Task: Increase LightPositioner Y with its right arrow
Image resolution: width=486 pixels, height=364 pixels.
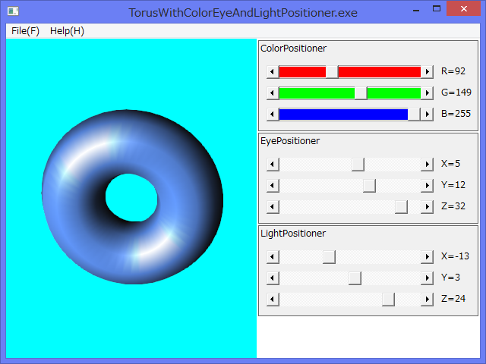Action: tap(427, 278)
